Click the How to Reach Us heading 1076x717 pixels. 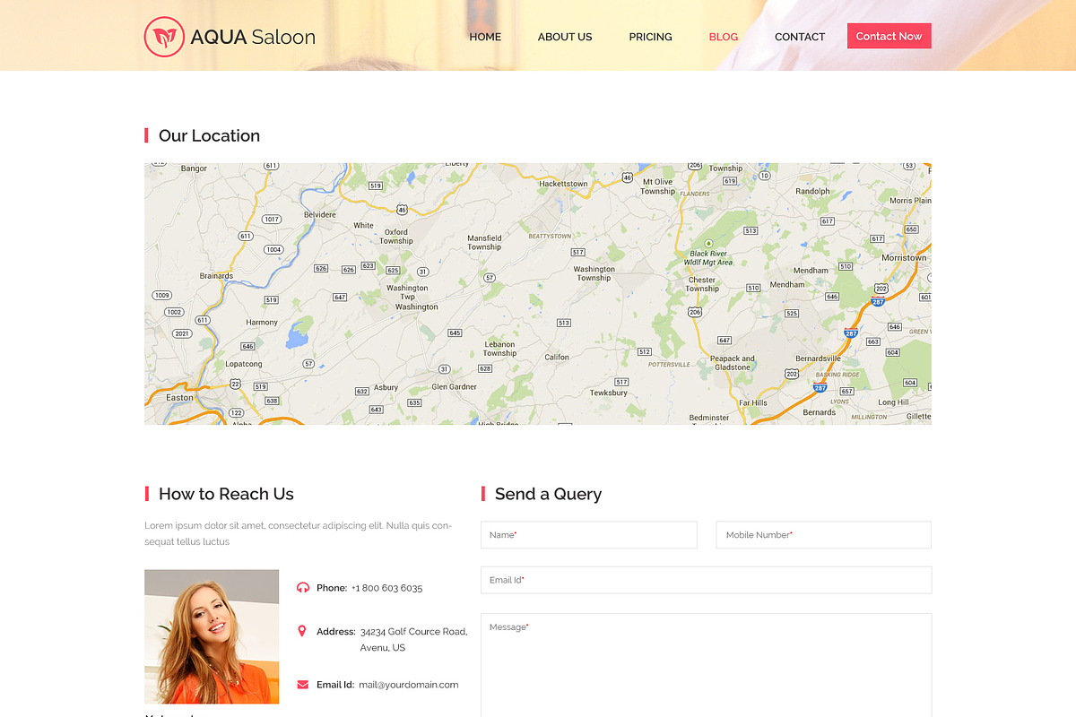click(x=226, y=494)
